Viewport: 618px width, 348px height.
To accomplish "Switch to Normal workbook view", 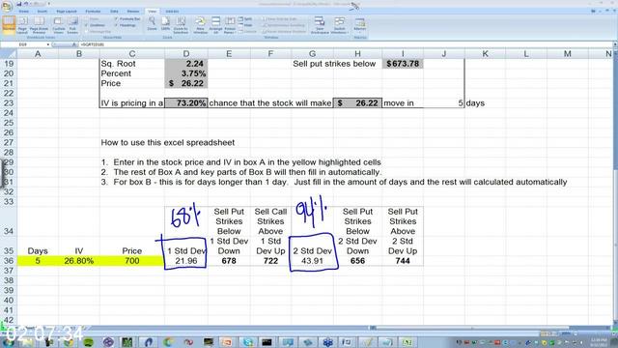I will (9, 24).
